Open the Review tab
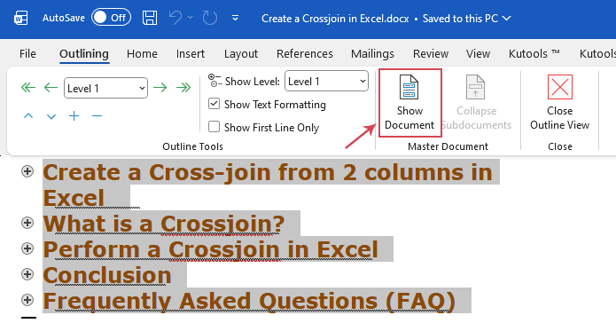Viewport: 616px width, 331px height. coord(431,53)
